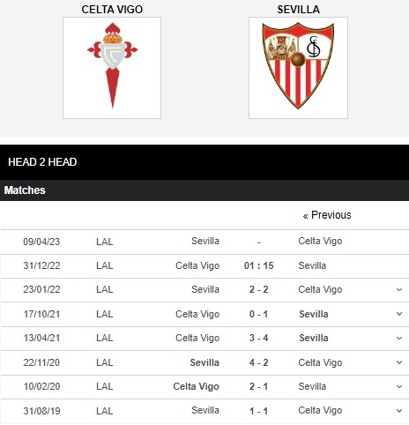Click the Celta Vigo club crest
This screenshot has width=409, height=425.
point(112,68)
